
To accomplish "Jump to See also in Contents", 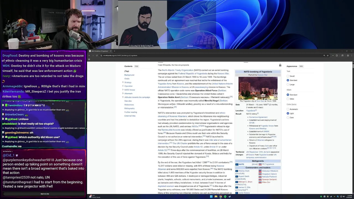I will tap(128, 101).
